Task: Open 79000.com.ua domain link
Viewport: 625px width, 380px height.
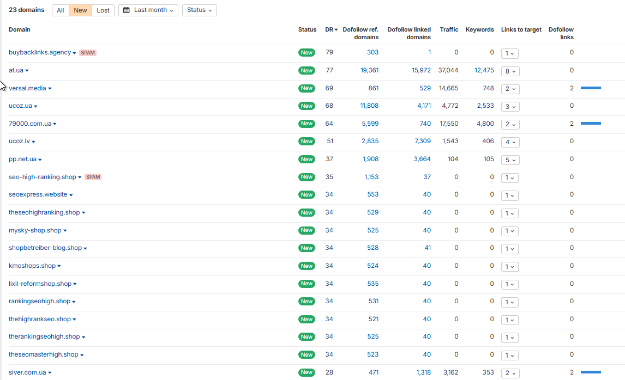Action: click(x=30, y=124)
